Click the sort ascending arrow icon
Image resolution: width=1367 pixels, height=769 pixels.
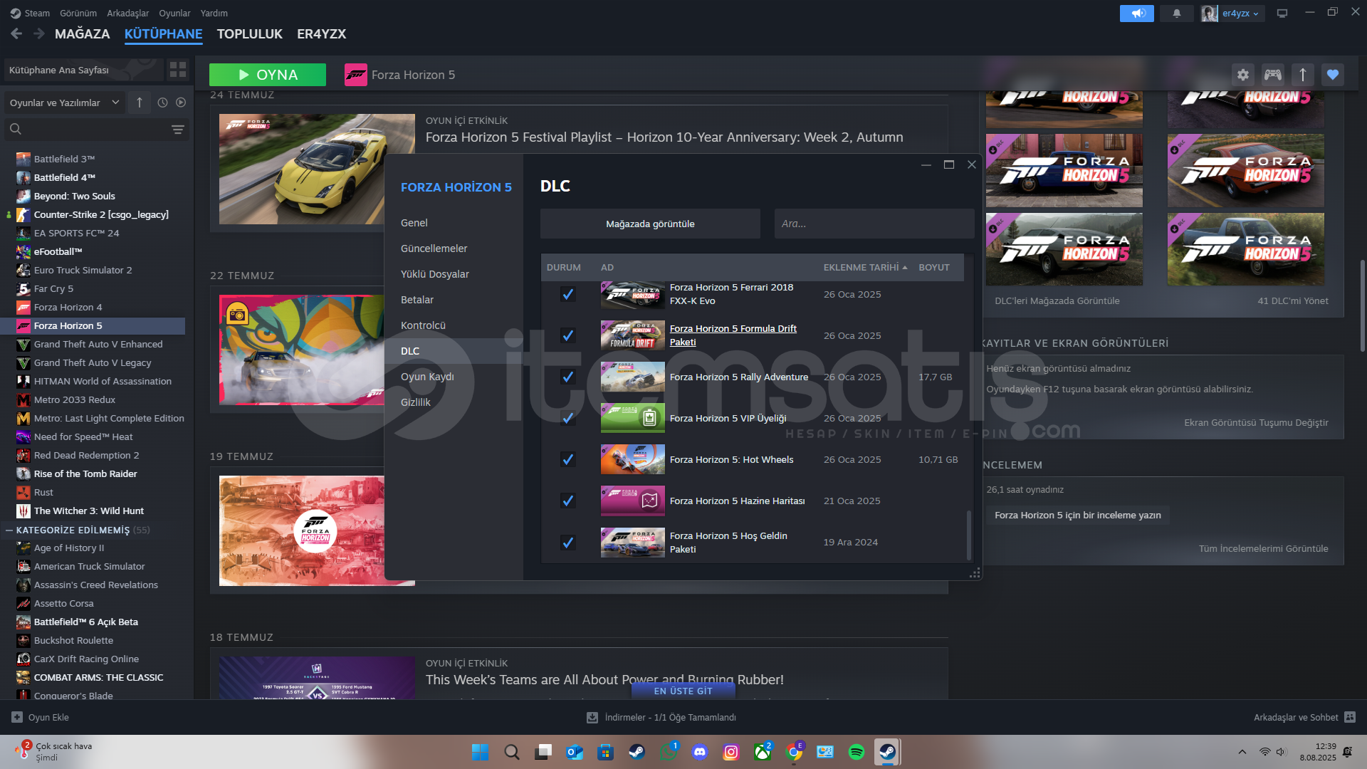coord(140,103)
